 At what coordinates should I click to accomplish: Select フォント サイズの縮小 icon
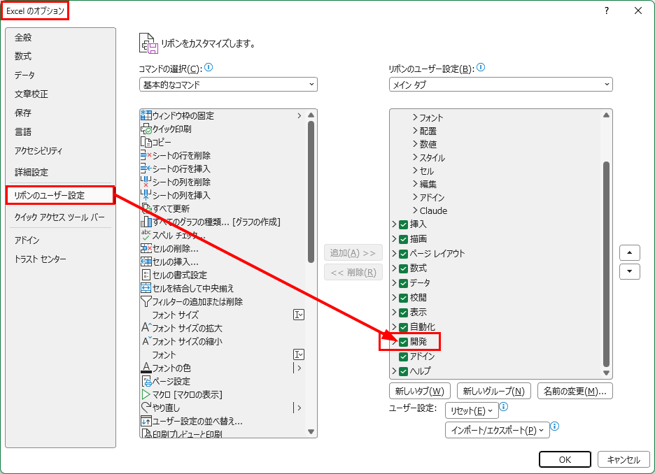tap(146, 341)
